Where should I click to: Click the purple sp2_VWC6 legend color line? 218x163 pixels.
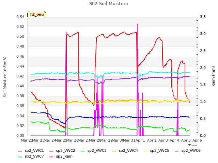[x=177, y=151]
